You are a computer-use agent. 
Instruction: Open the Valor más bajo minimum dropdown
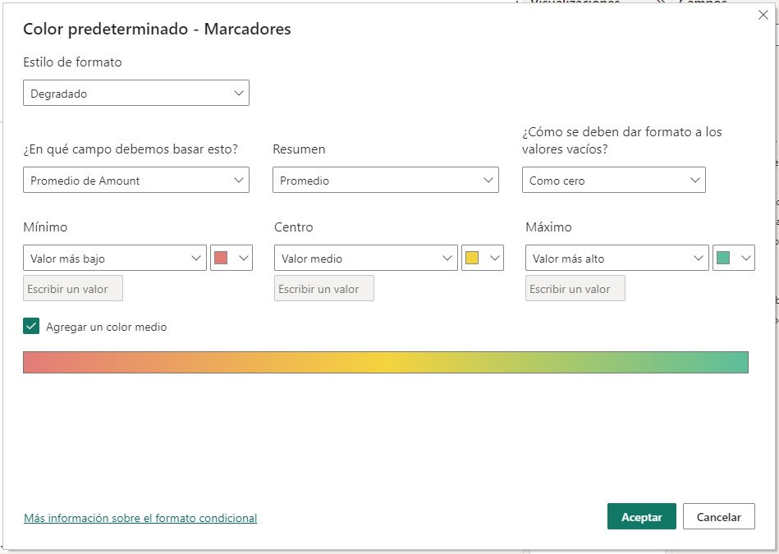pos(115,259)
